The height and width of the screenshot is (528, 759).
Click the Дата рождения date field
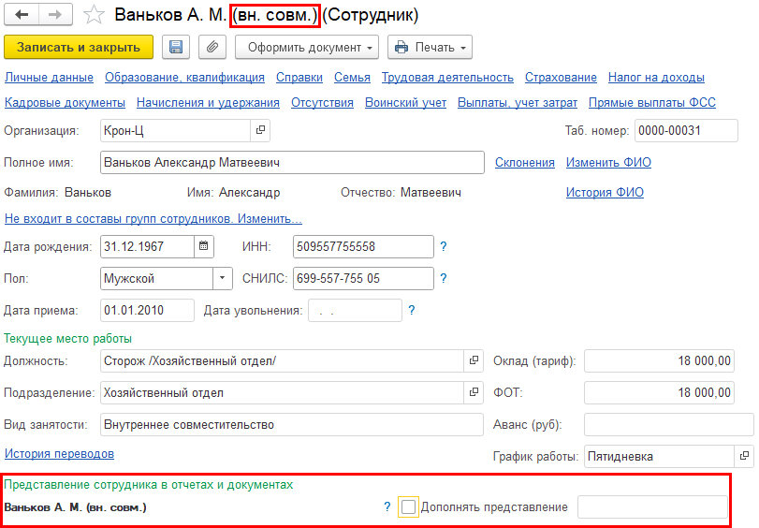coord(147,246)
